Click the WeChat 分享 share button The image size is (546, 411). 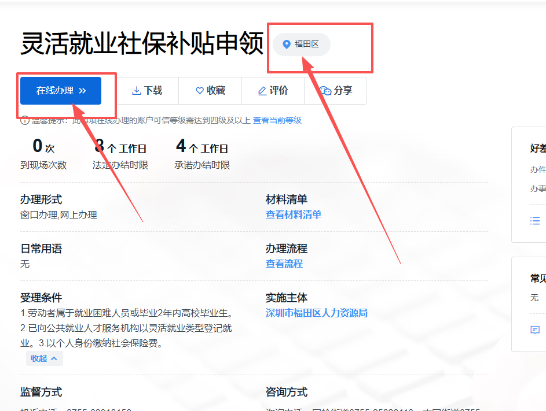click(336, 91)
